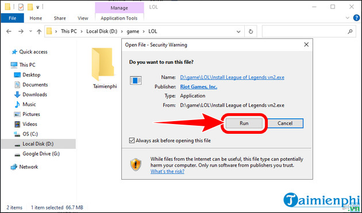The height and width of the screenshot is (213, 362).
Task: Select This PC in navigation pane
Action: [x=27, y=65]
